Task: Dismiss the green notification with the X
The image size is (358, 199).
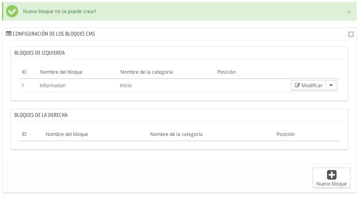Action: click(x=348, y=11)
